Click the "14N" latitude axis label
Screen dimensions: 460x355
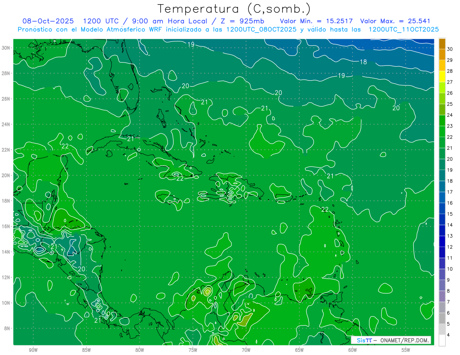click(6, 252)
